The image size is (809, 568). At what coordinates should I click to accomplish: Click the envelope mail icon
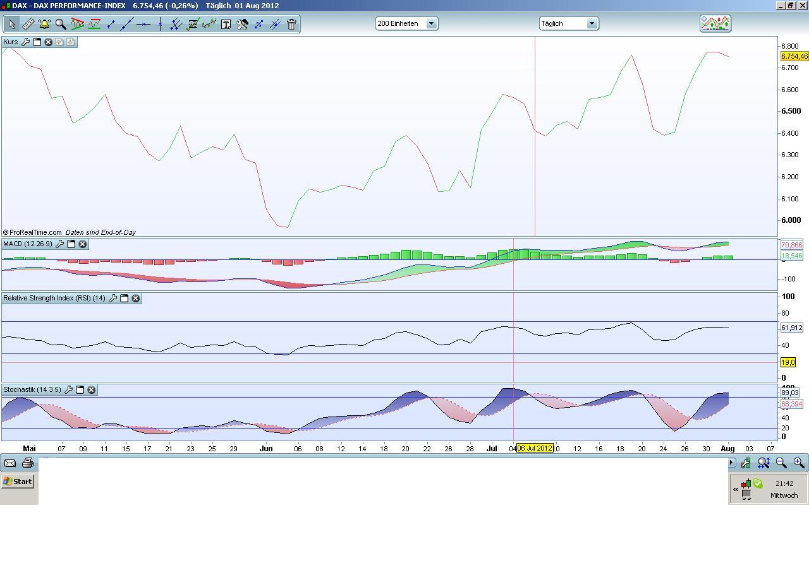pos(10,463)
